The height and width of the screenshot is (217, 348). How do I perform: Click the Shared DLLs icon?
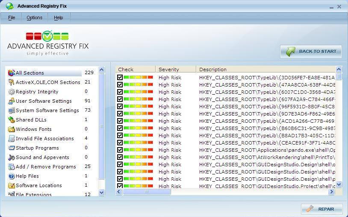[11, 119]
